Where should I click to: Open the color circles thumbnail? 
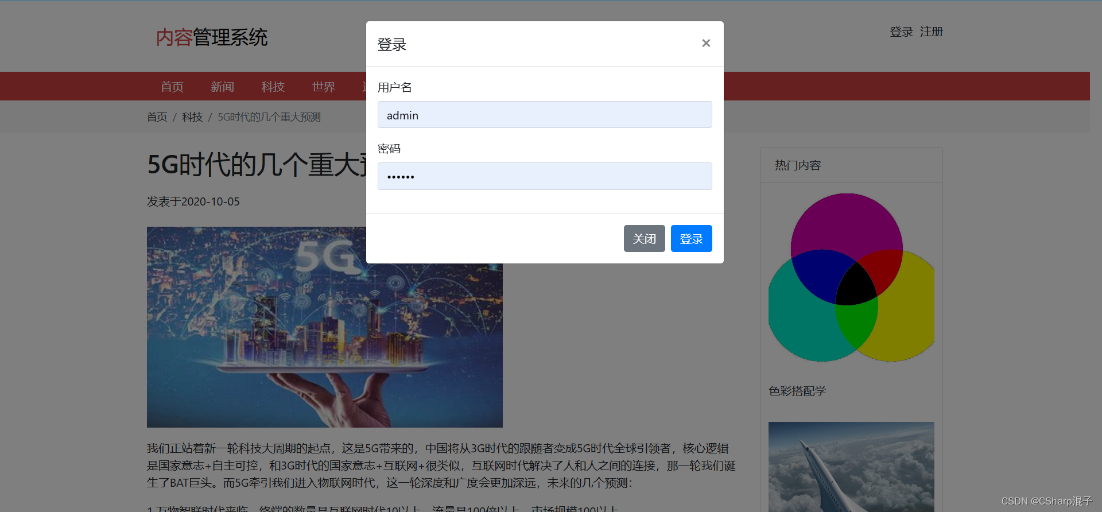click(851, 277)
